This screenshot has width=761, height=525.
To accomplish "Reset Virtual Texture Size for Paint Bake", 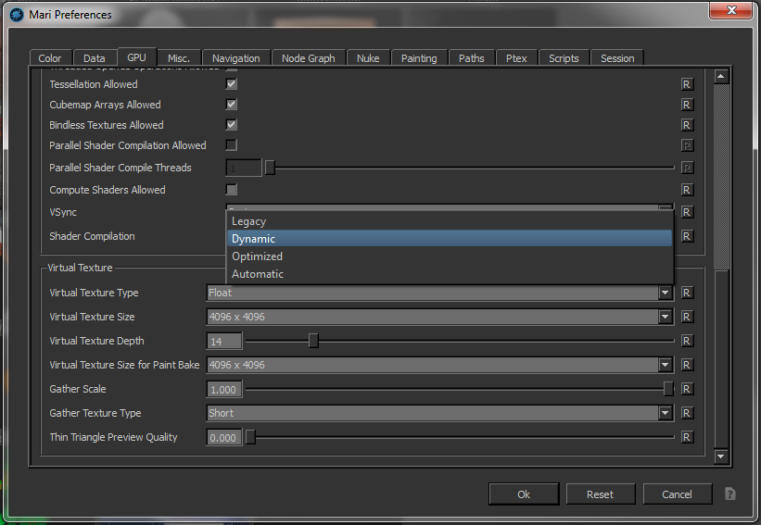I will coord(686,365).
